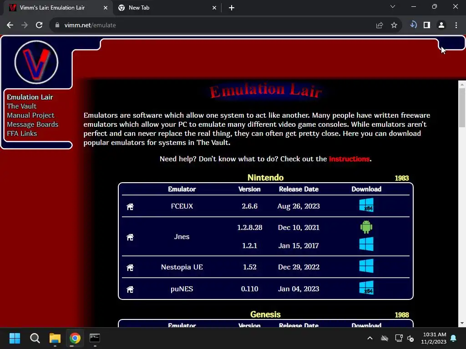Click the Nestopia UE emulator name
Image resolution: width=466 pixels, height=349 pixels.
[x=182, y=267]
